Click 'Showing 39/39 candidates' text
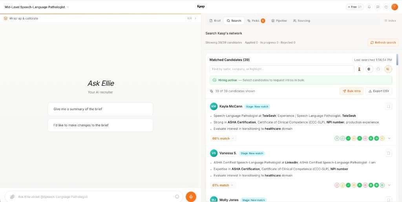Image resolution: width=402 pixels, height=202 pixels. point(223,42)
